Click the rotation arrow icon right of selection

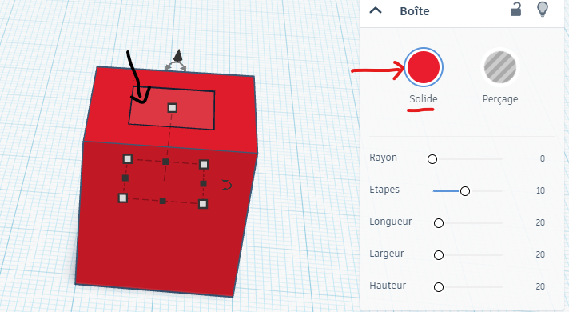(x=227, y=185)
